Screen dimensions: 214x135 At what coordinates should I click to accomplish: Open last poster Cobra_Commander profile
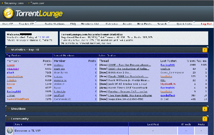[172, 72]
